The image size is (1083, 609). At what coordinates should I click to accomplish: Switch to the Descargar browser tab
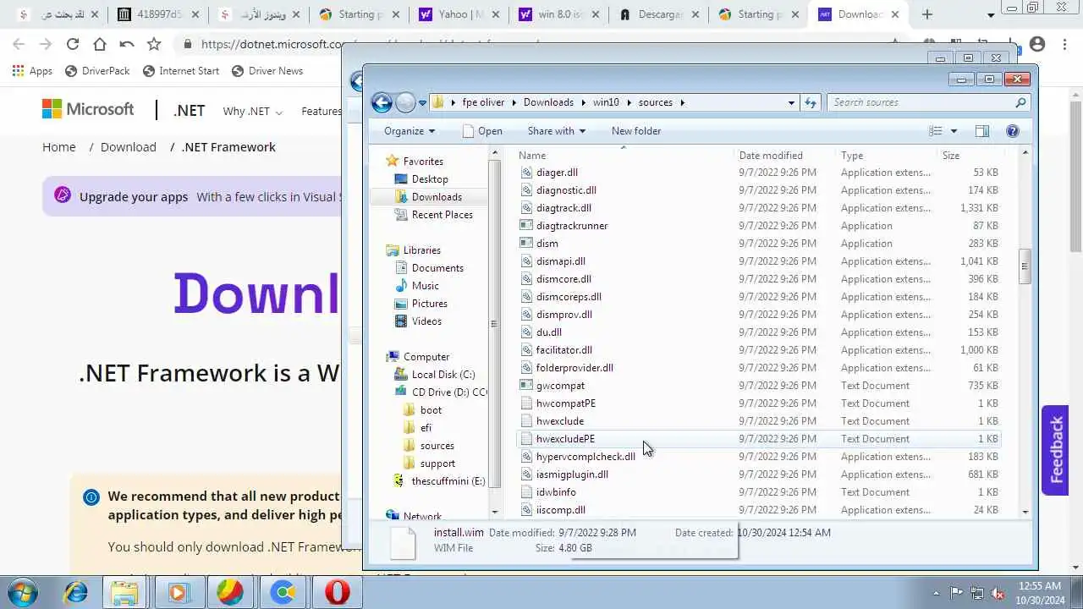(x=658, y=14)
